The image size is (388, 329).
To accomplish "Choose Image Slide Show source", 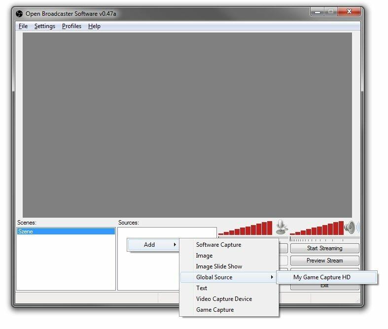I will click(229, 266).
